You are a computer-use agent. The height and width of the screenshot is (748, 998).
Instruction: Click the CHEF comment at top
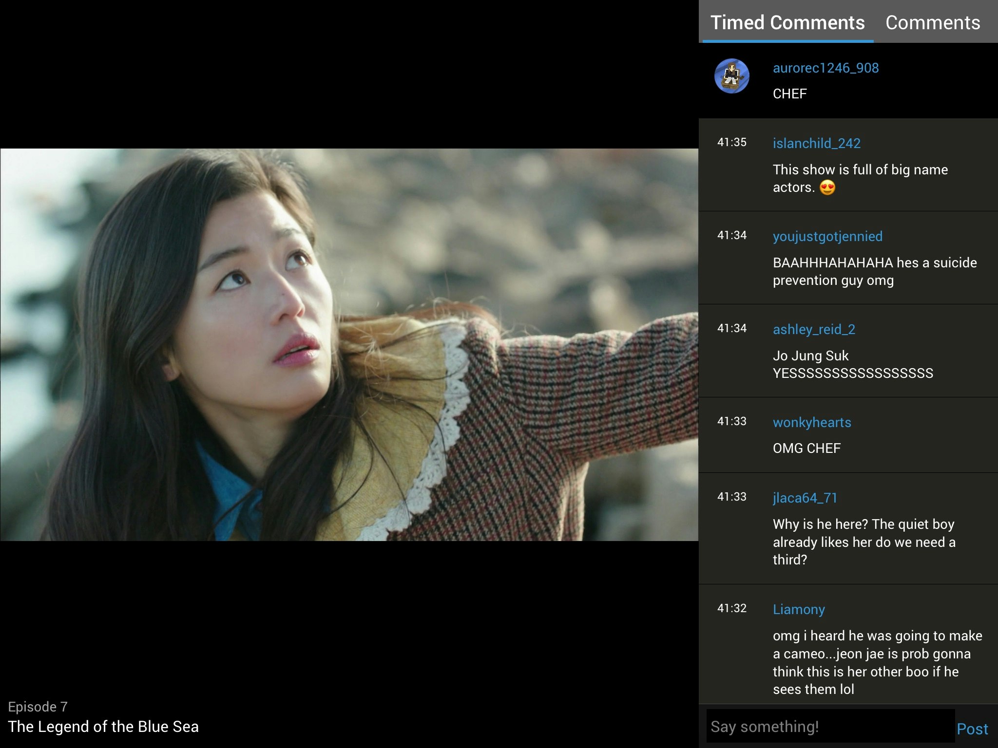pos(789,93)
